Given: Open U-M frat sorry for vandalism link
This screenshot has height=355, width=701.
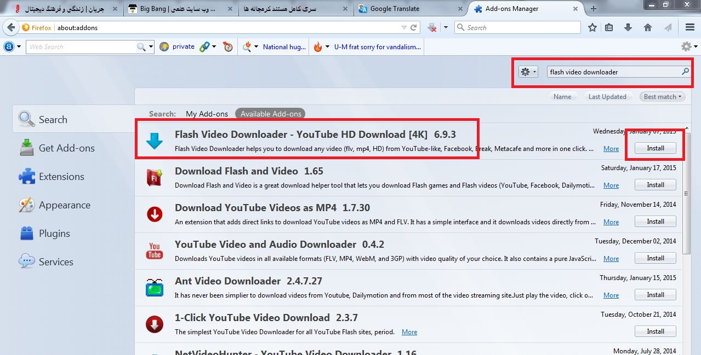Looking at the screenshot, I should pos(378,47).
